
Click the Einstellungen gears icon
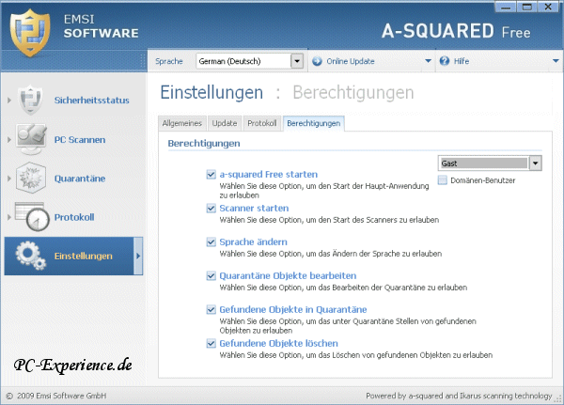pos(30,257)
